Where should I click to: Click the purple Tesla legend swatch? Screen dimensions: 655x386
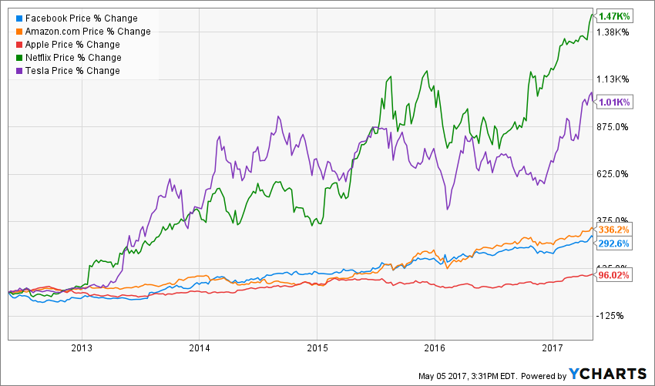coord(19,71)
